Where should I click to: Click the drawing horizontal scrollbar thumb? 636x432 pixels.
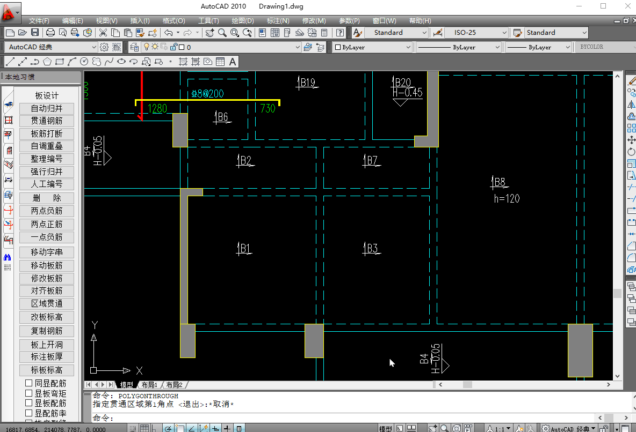(467, 385)
